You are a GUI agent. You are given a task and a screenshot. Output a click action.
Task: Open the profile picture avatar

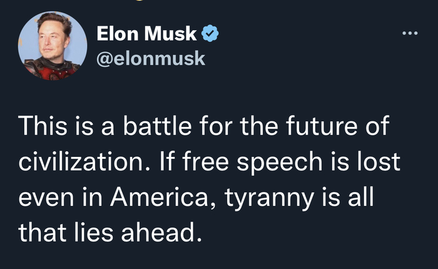53,46
